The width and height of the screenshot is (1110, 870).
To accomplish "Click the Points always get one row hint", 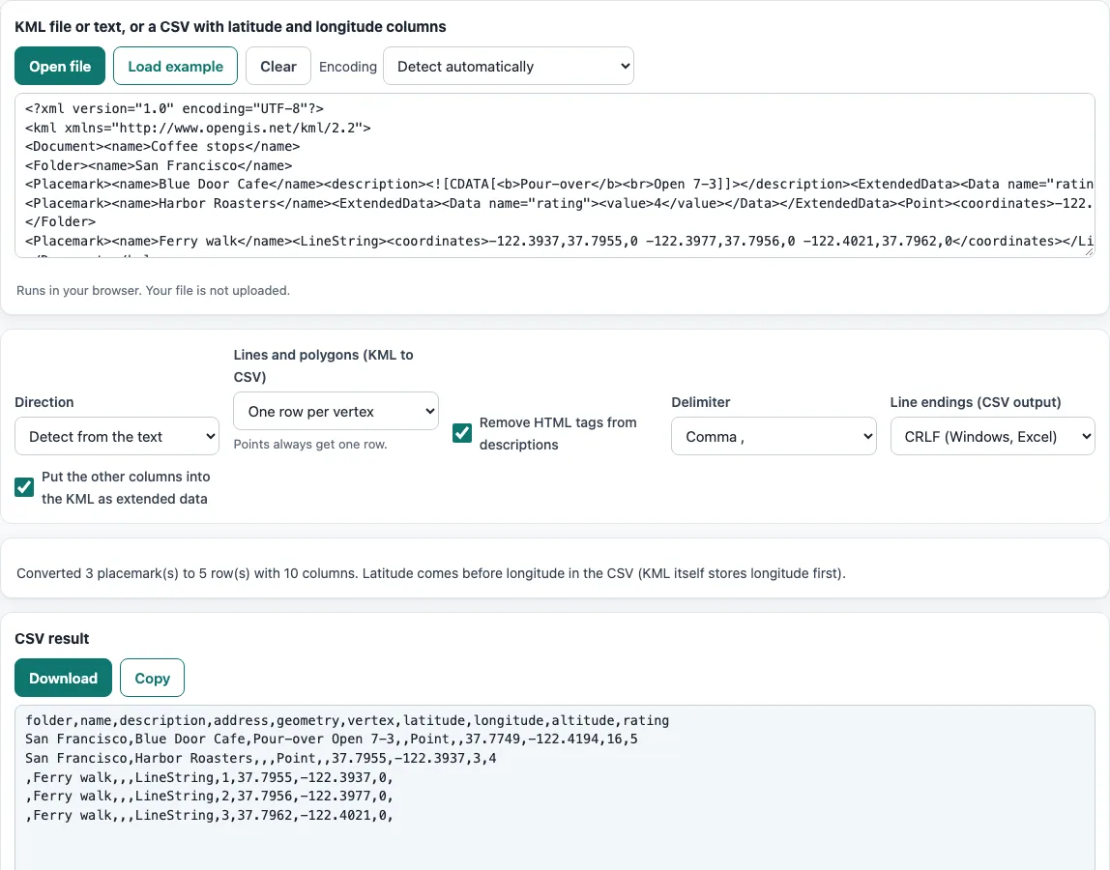I will coord(310,445).
